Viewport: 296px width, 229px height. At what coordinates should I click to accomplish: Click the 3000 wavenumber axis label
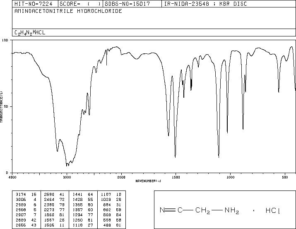tap(67, 177)
